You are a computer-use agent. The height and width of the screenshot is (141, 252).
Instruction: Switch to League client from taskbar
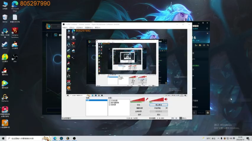click(x=68, y=138)
